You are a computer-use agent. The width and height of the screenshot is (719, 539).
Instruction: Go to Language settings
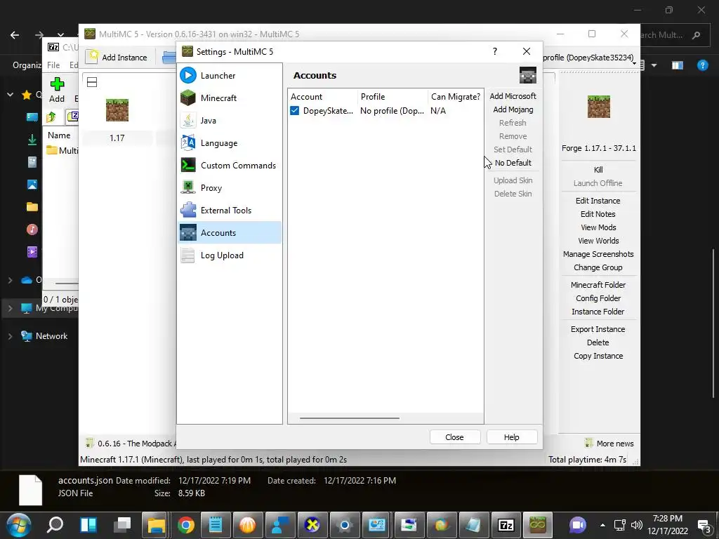pos(230,143)
